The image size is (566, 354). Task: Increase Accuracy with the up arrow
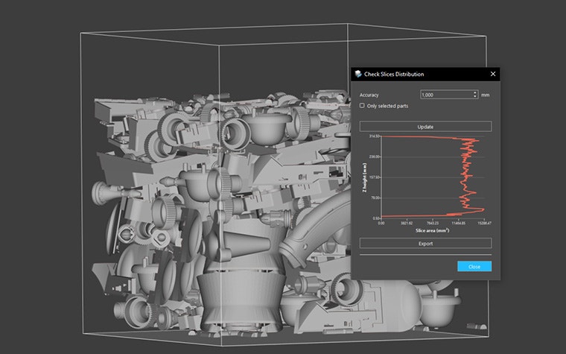tap(474, 93)
